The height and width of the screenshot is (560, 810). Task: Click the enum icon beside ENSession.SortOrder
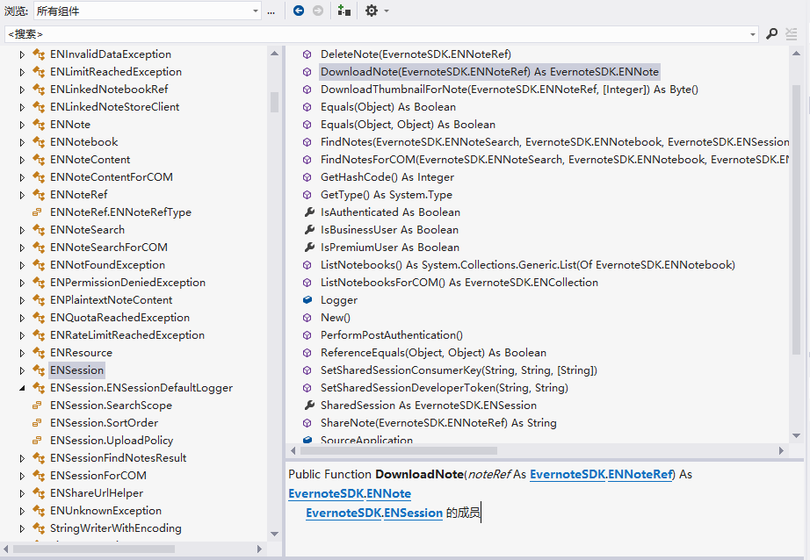37,423
